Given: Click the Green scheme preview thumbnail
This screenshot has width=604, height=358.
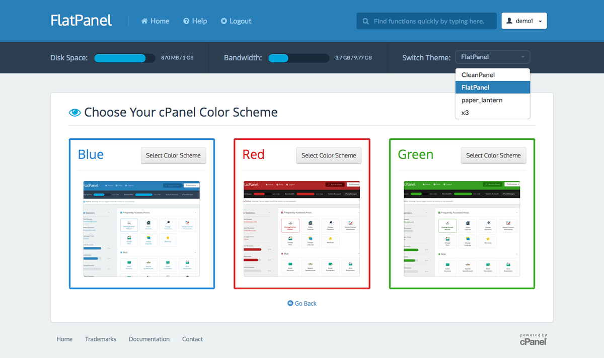Looking at the screenshot, I should [x=462, y=228].
